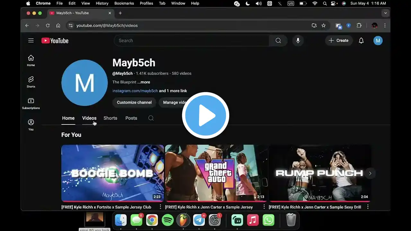Start voice search with the microphone
The image size is (411, 231).
click(298, 40)
